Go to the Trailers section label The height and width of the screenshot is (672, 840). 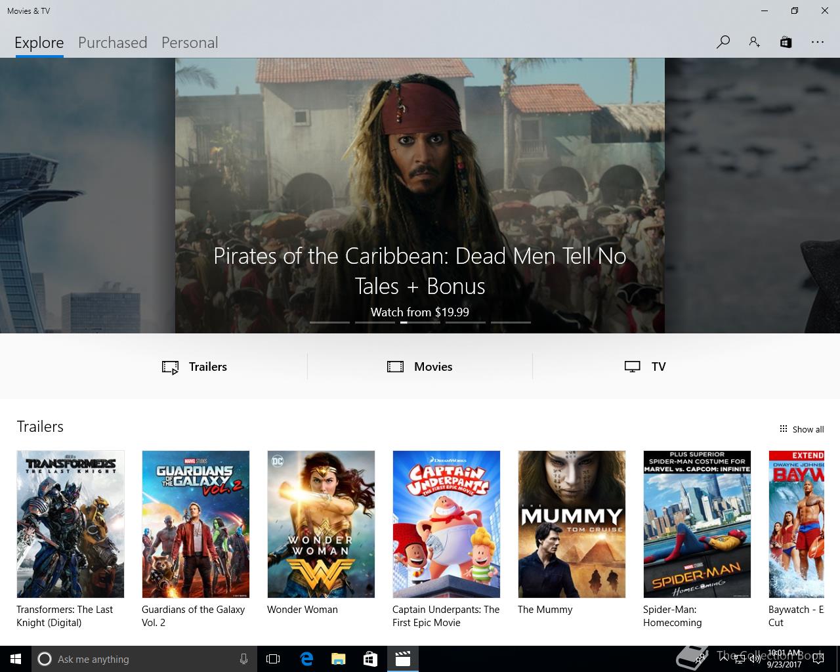tap(208, 367)
